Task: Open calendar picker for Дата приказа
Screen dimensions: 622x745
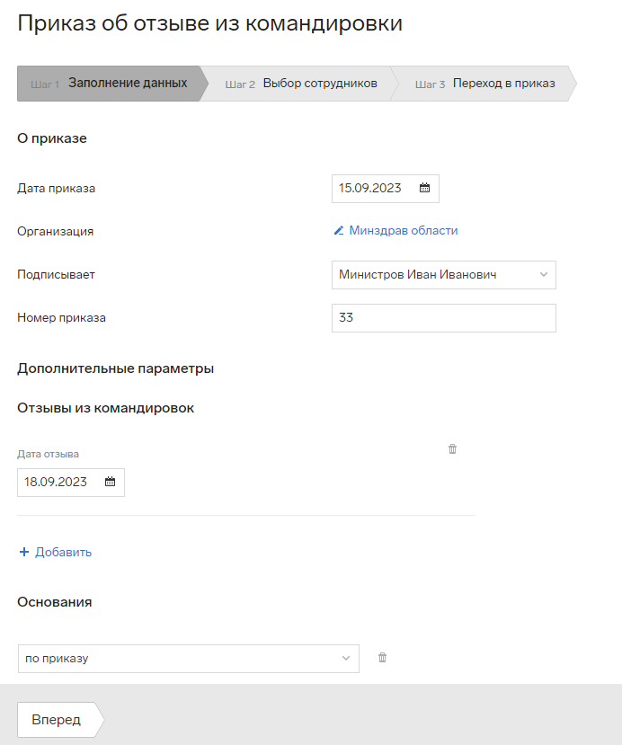Action: [424, 188]
